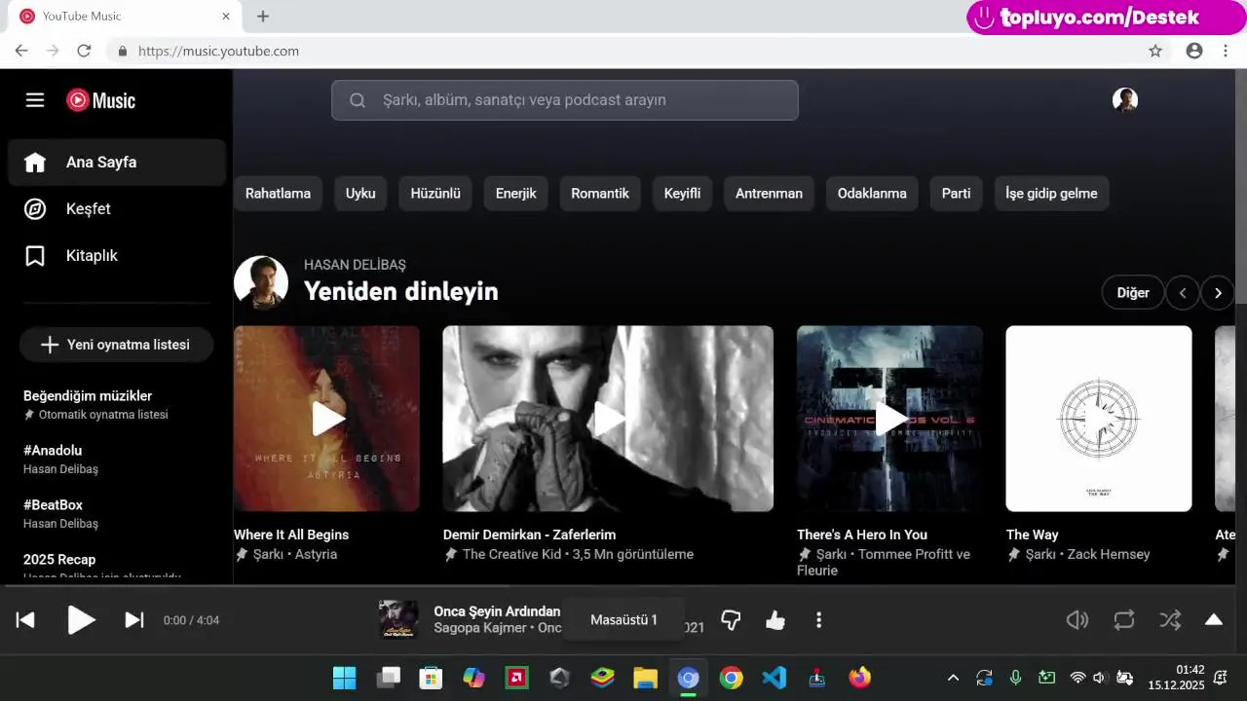Select the Parti mood chip
Image resolution: width=1247 pixels, height=701 pixels.
(x=956, y=194)
